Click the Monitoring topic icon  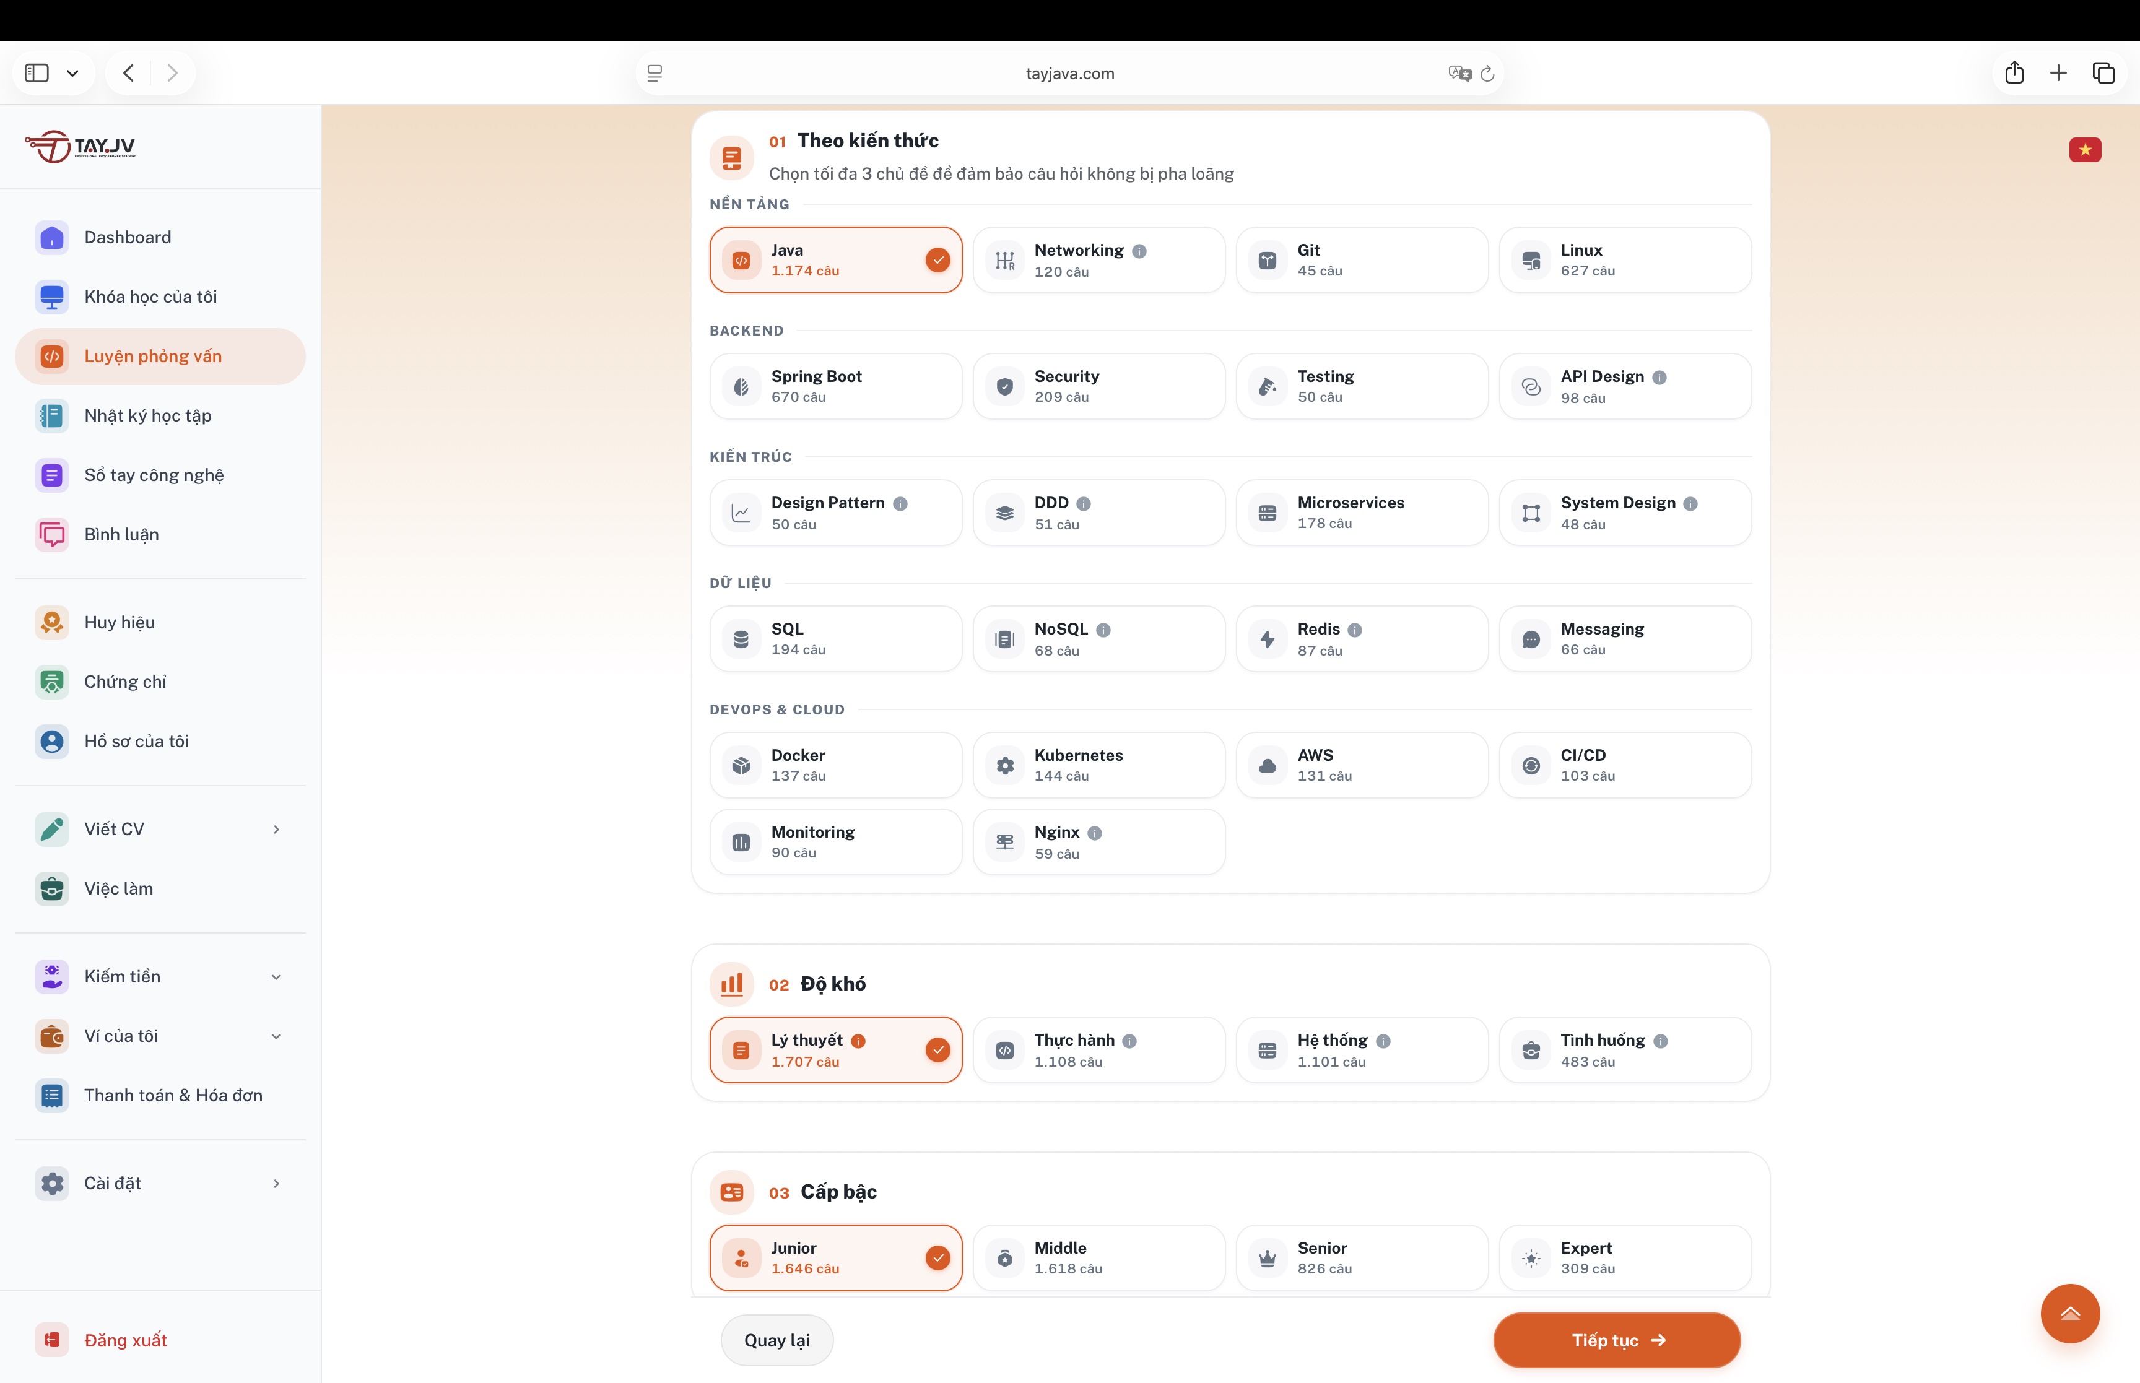coord(741,843)
